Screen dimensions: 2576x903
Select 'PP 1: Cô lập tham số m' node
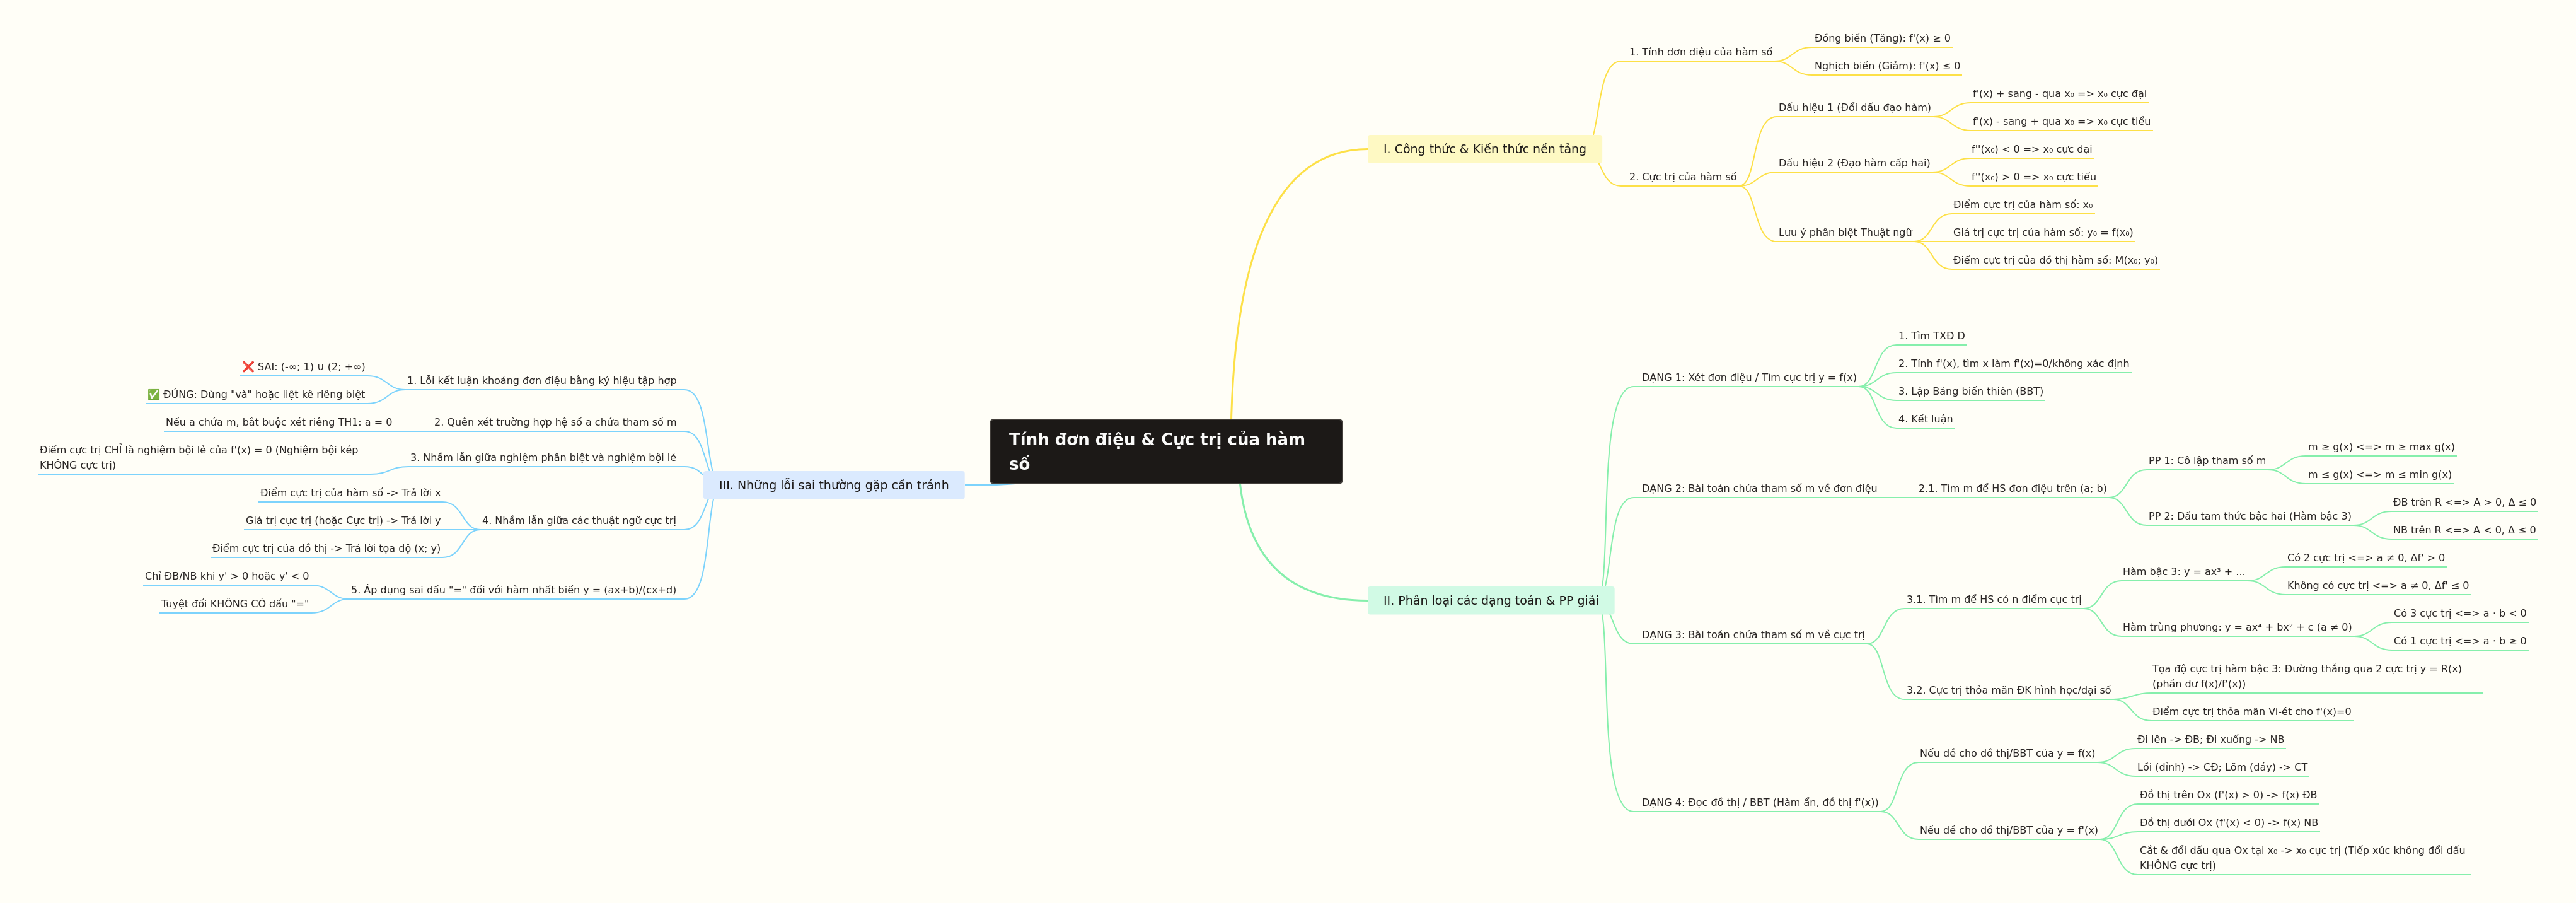point(2206,461)
